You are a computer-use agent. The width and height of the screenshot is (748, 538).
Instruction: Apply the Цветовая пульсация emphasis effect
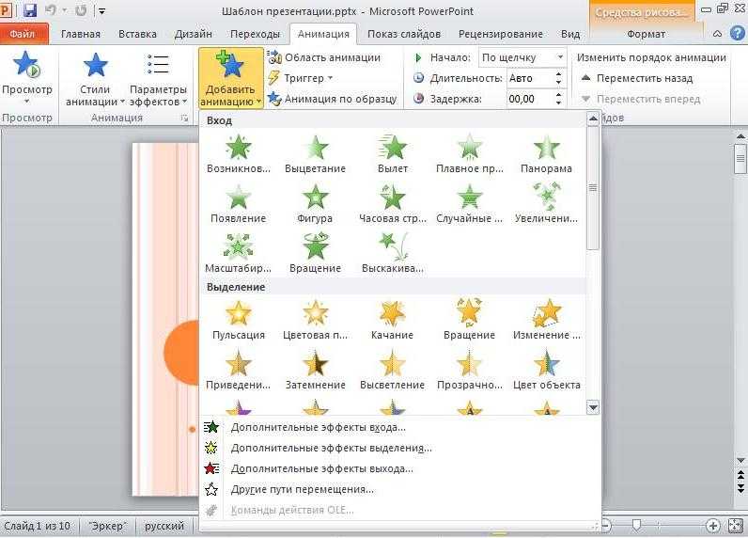pyautogui.click(x=315, y=320)
